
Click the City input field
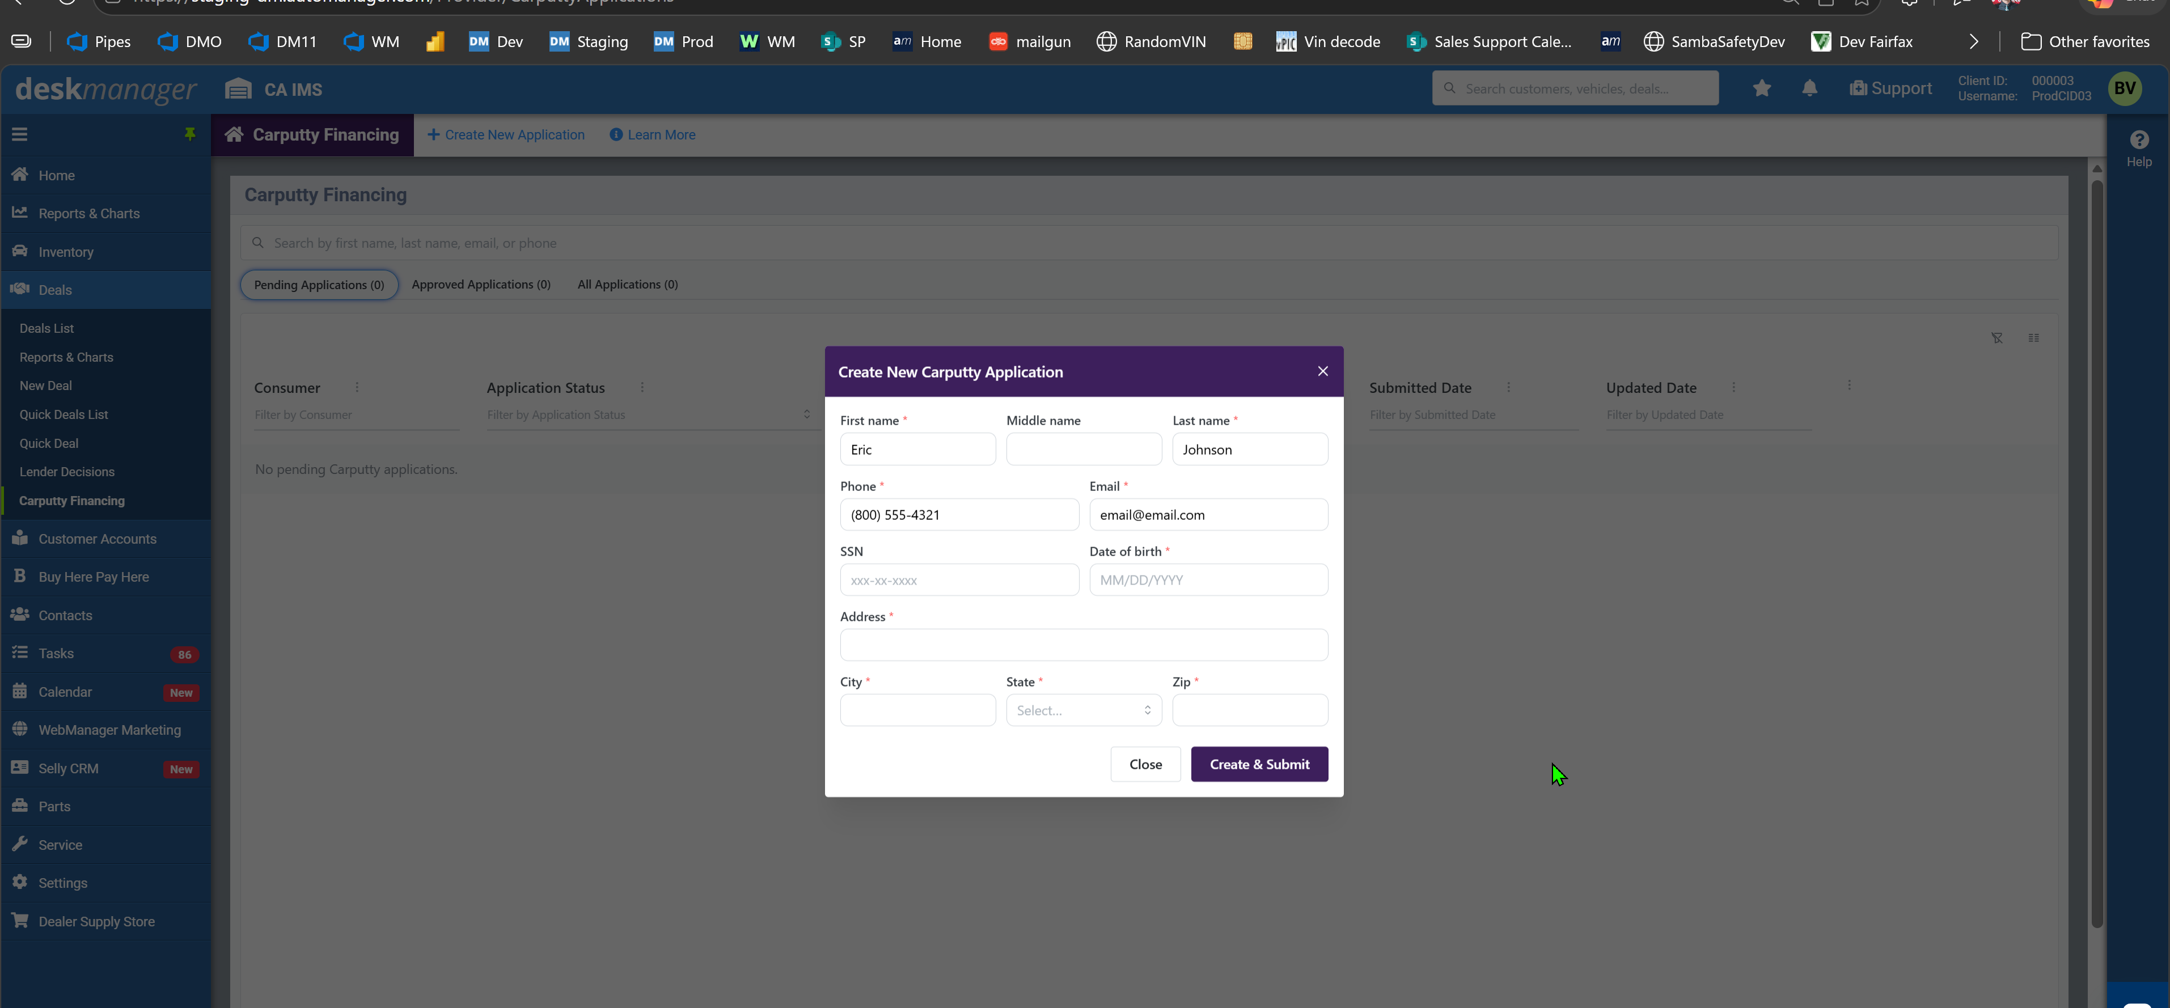917,710
